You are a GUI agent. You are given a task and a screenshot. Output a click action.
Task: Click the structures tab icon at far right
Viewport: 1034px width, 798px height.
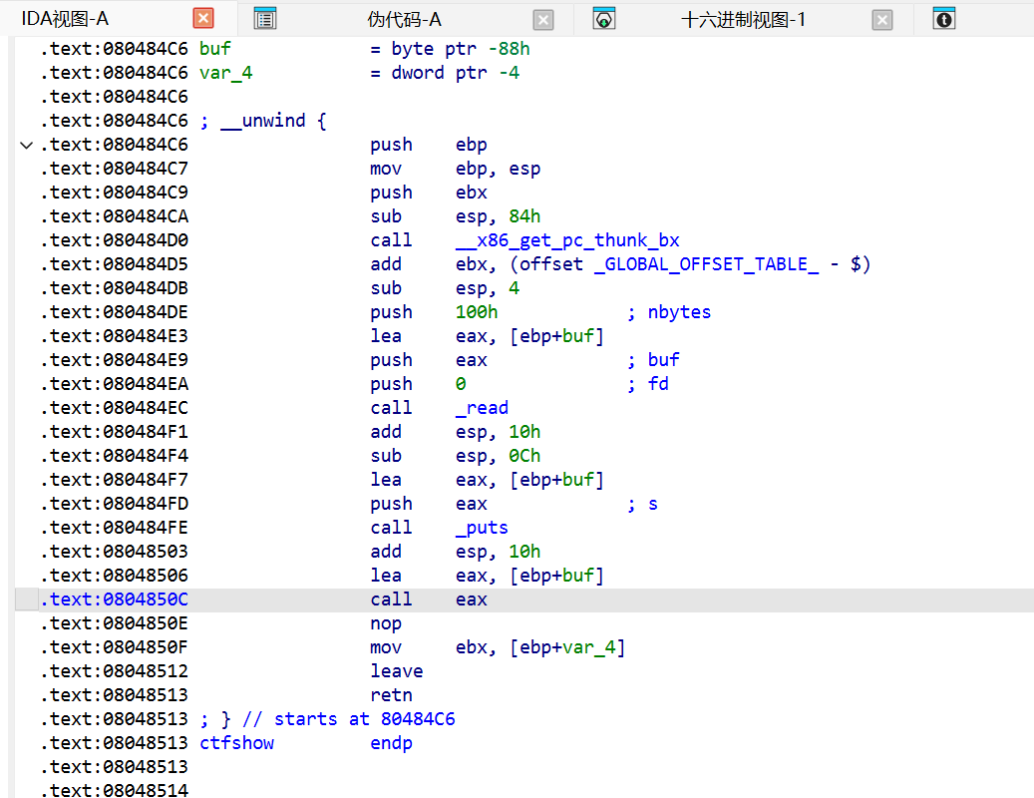pos(943,19)
